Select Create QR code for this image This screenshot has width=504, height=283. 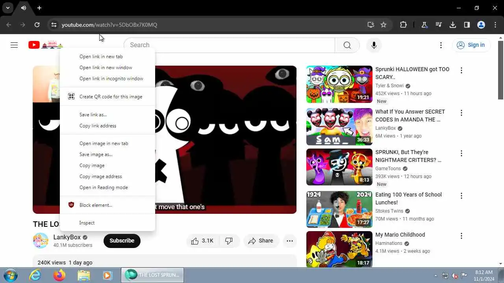click(107, 97)
